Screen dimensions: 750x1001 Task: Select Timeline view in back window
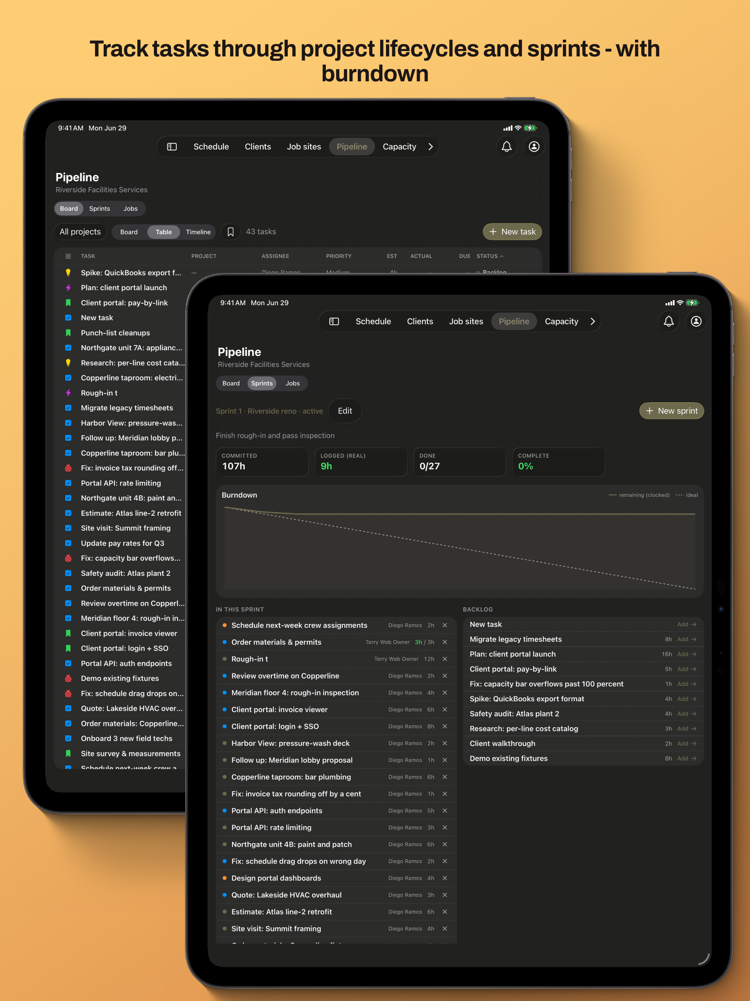coord(198,232)
